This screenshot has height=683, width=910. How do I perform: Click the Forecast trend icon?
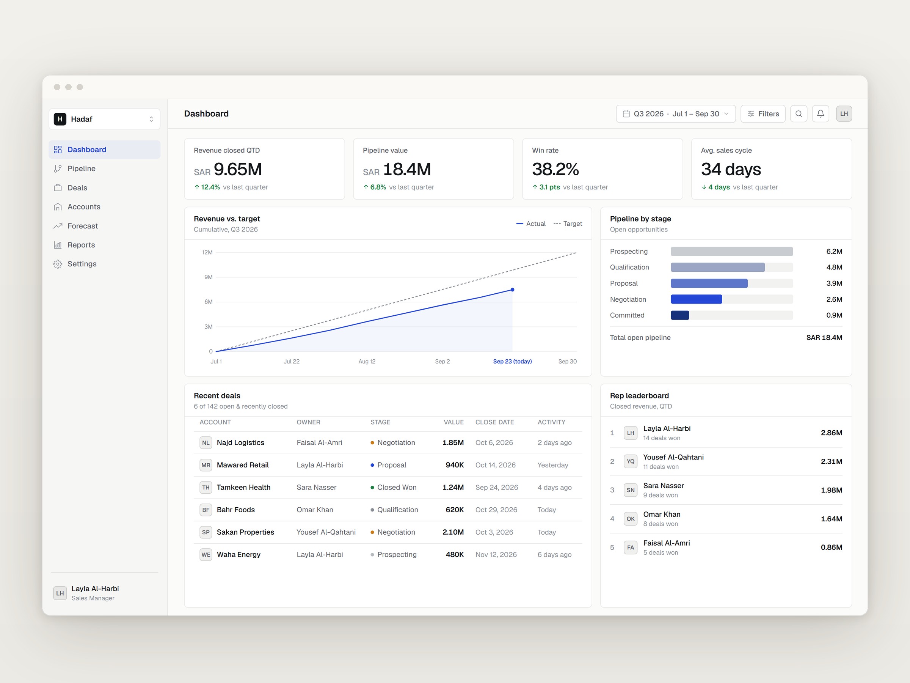(58, 226)
